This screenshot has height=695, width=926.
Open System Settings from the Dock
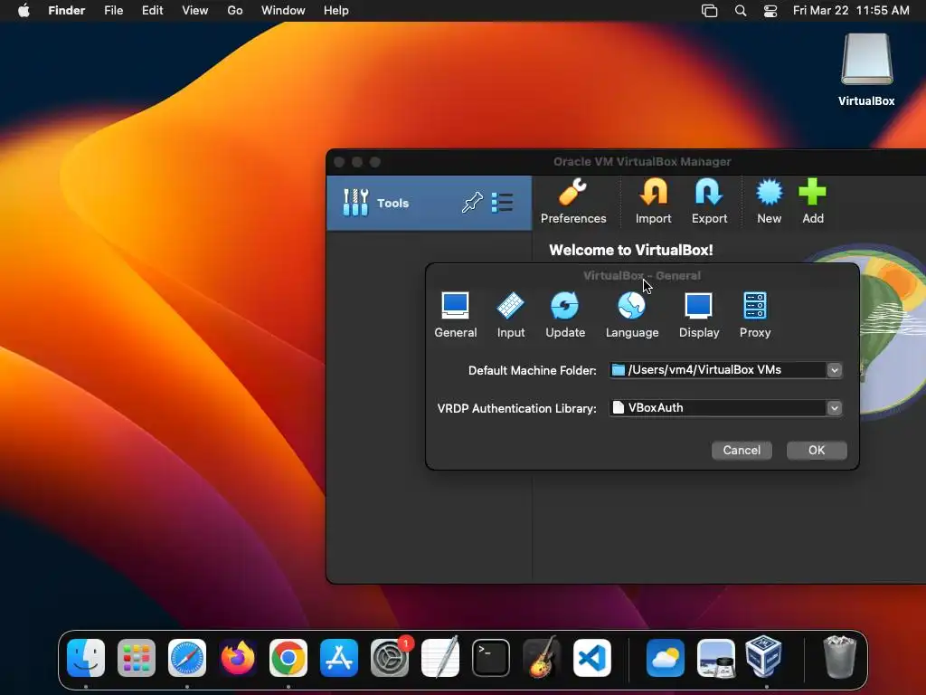click(390, 658)
